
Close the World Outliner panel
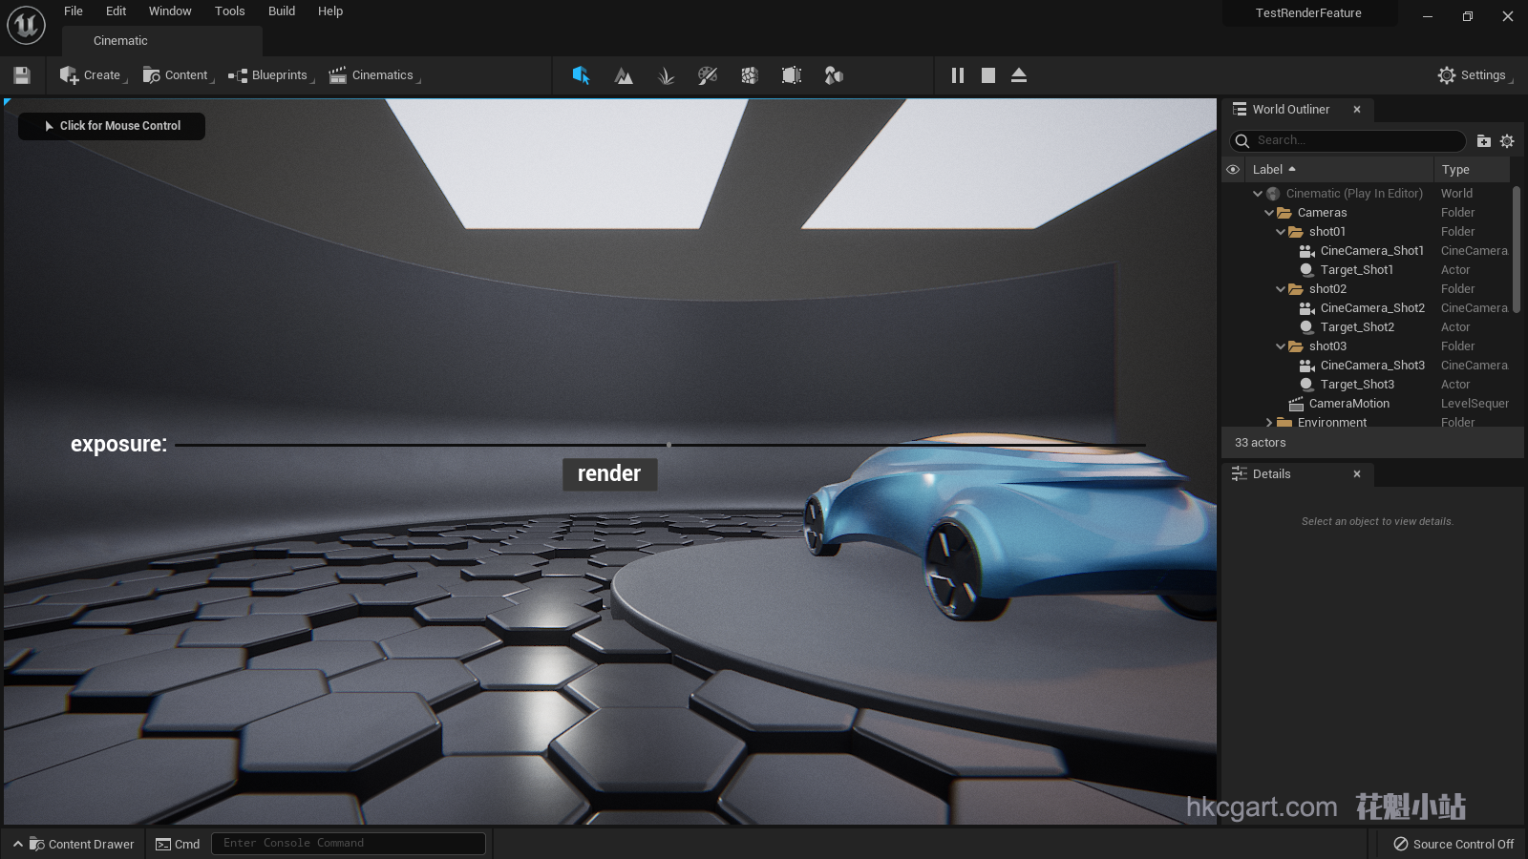[1356, 110]
